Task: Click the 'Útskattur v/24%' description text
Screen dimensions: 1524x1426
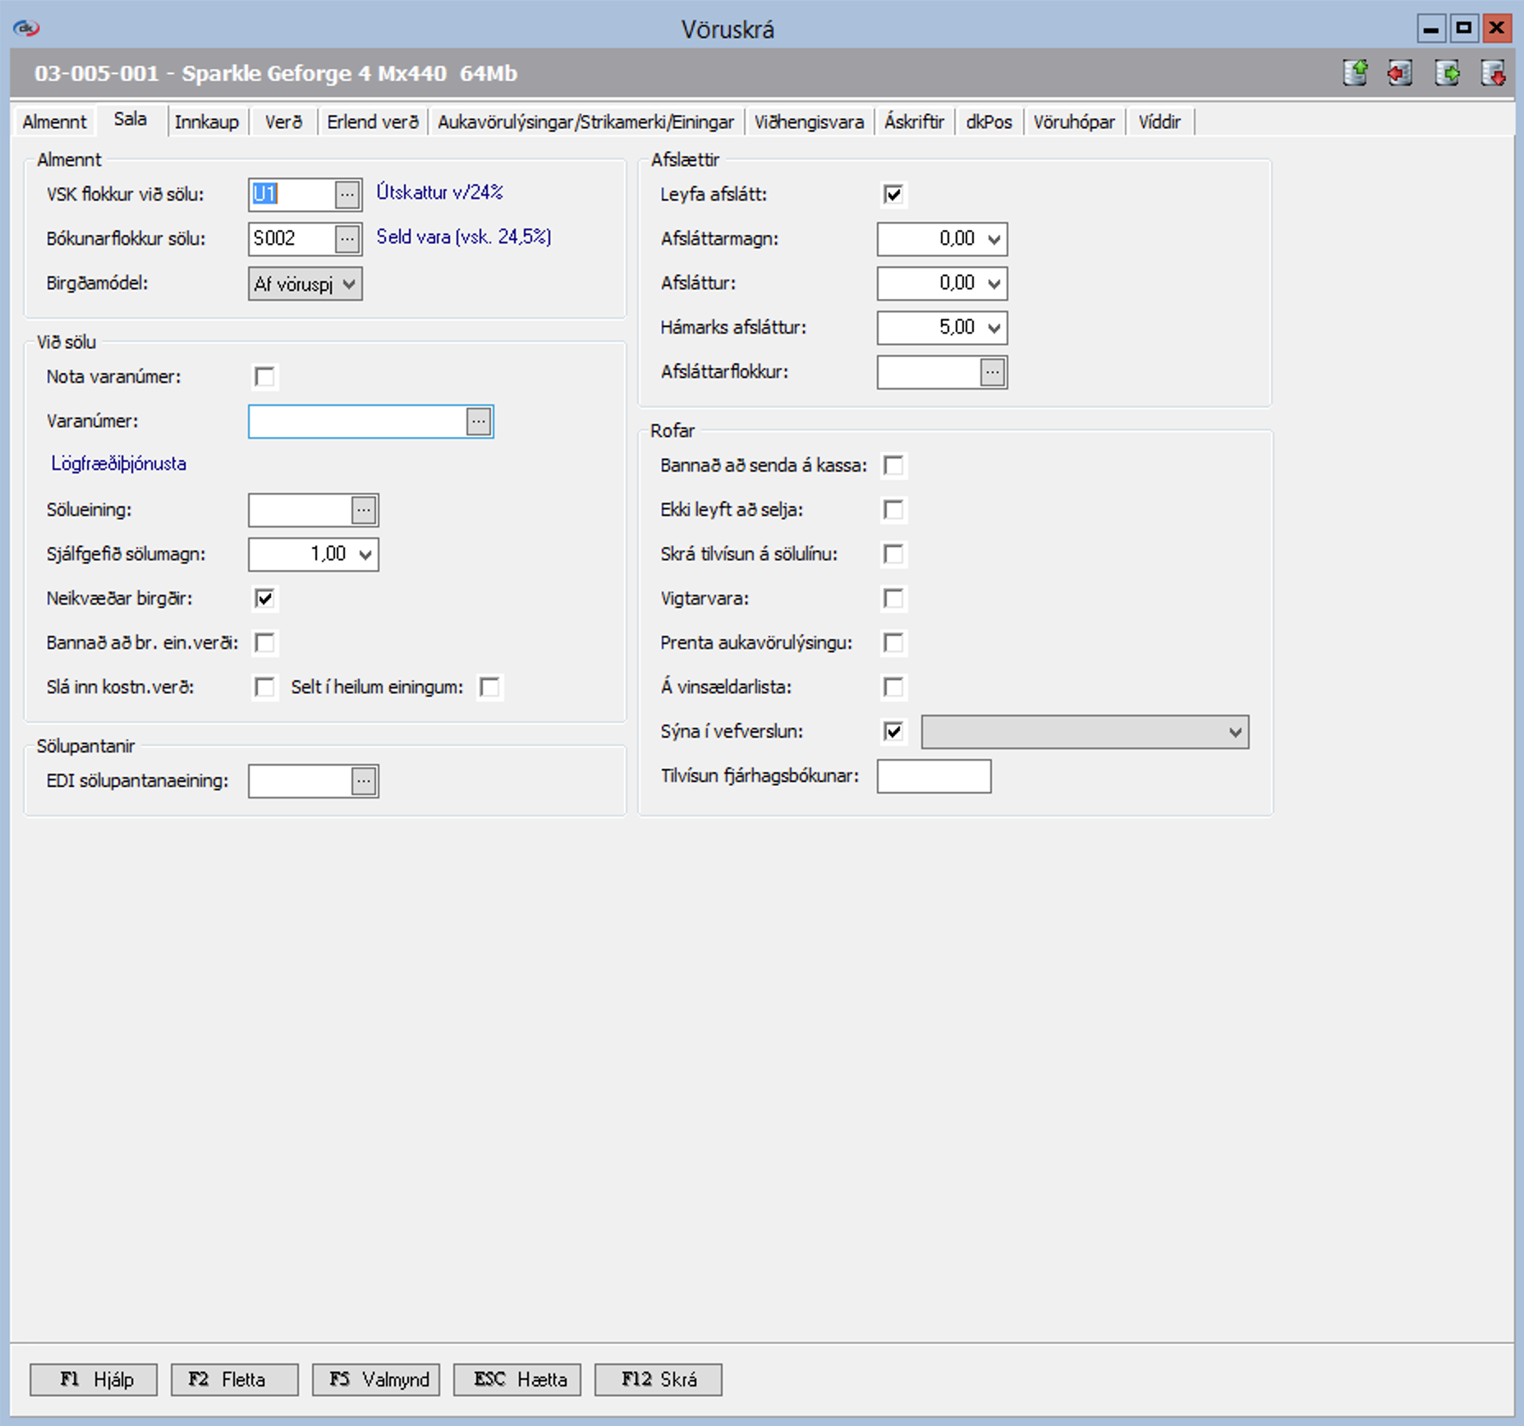Action: point(440,192)
